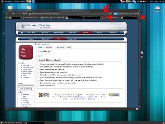Click the Firefox launcher in top panel
This screenshot has height=124, width=165.
[x=28, y=1]
